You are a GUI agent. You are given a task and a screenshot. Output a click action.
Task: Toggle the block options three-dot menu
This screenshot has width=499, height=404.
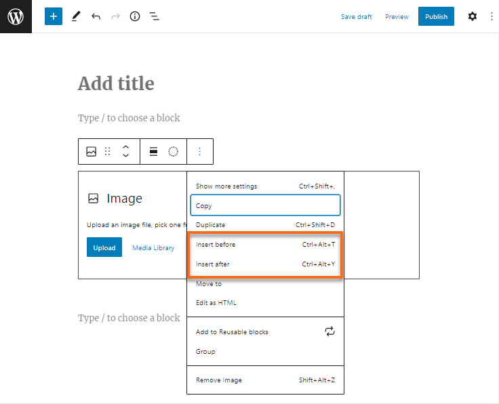199,152
